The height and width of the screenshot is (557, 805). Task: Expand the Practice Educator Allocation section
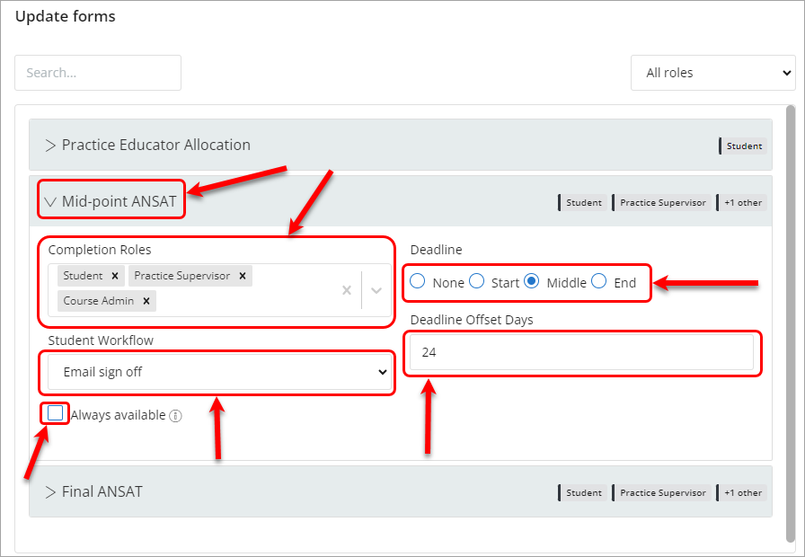51,144
